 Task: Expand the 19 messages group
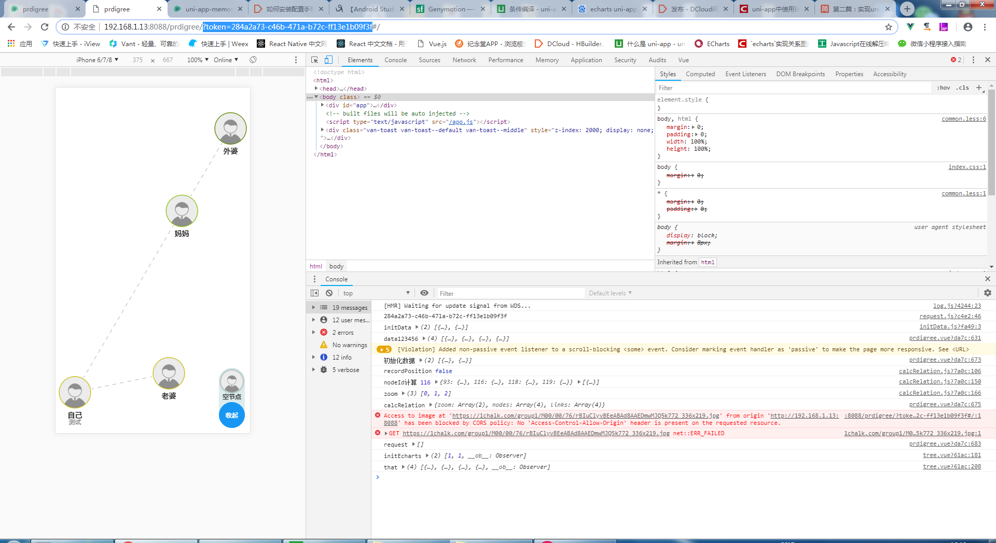pos(313,308)
